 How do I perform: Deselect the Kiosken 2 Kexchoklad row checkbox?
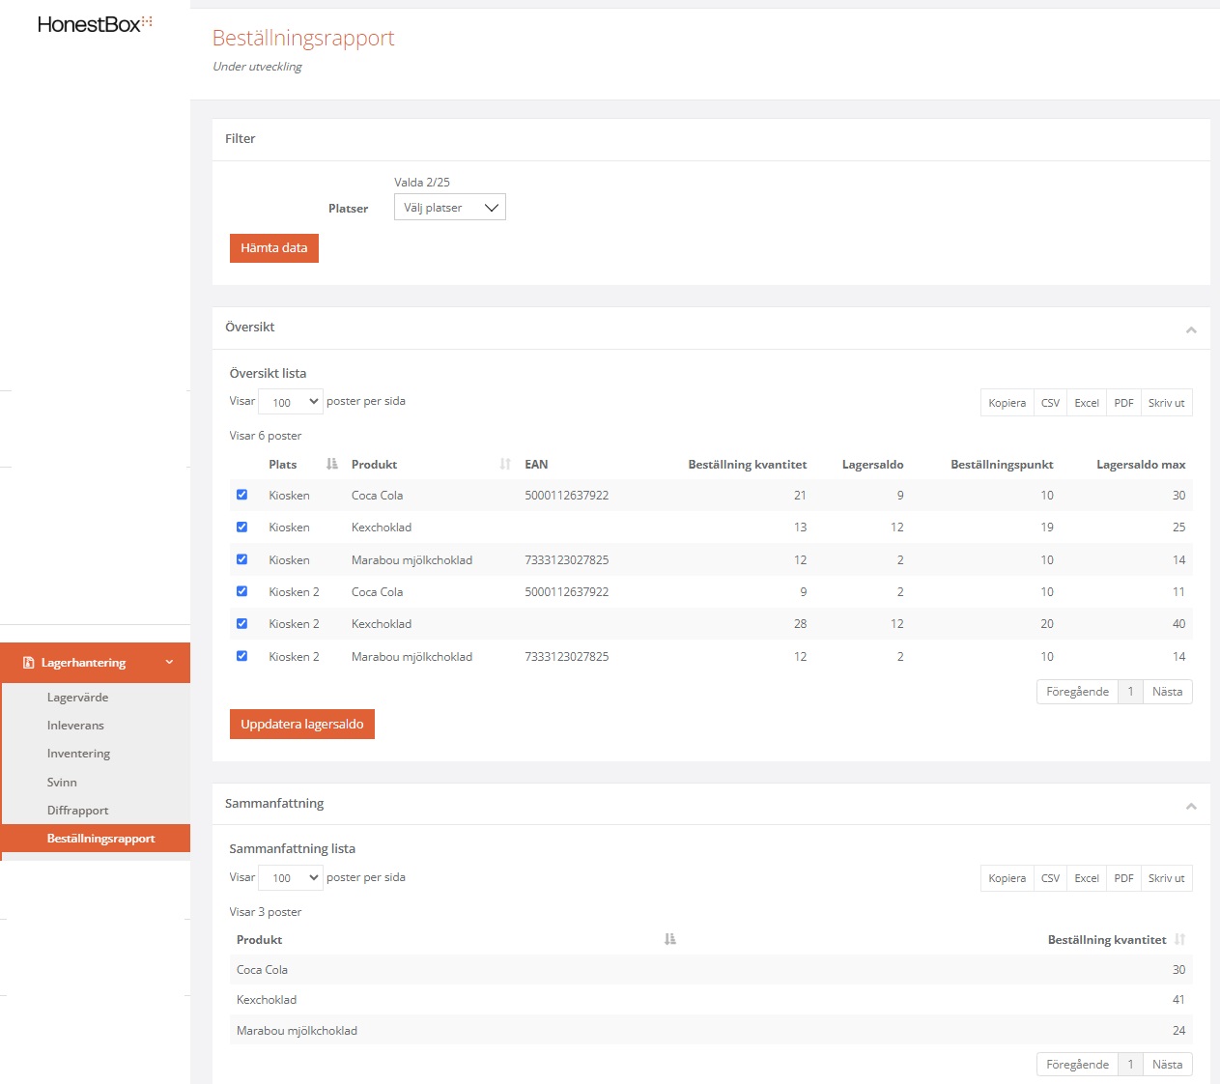[x=242, y=624]
